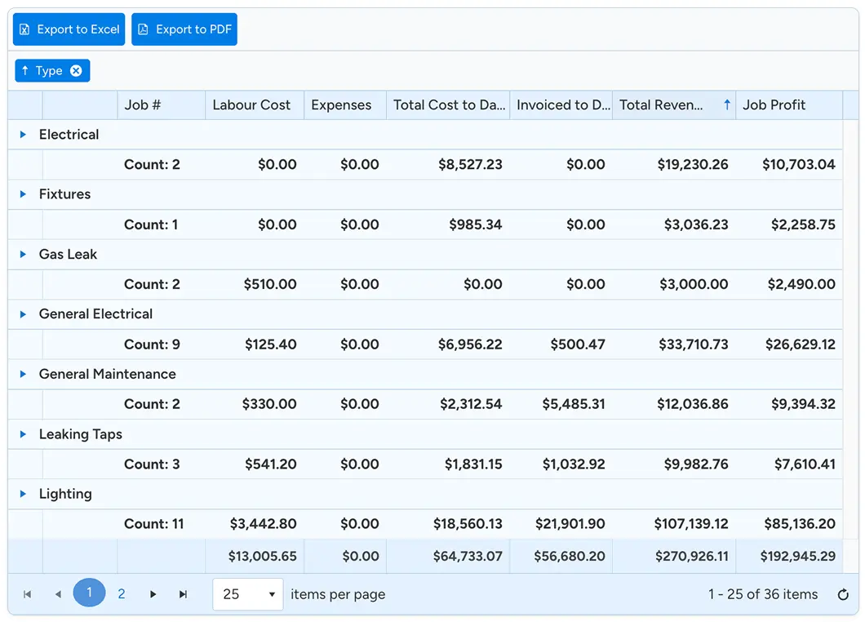Go to first page icon
Image resolution: width=865 pixels, height=622 pixels.
click(x=27, y=594)
